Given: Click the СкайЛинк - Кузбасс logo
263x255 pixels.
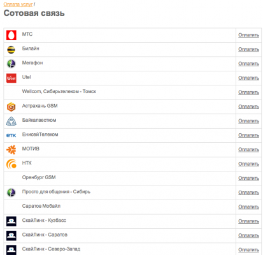Looking at the screenshot, I should 11,221.
